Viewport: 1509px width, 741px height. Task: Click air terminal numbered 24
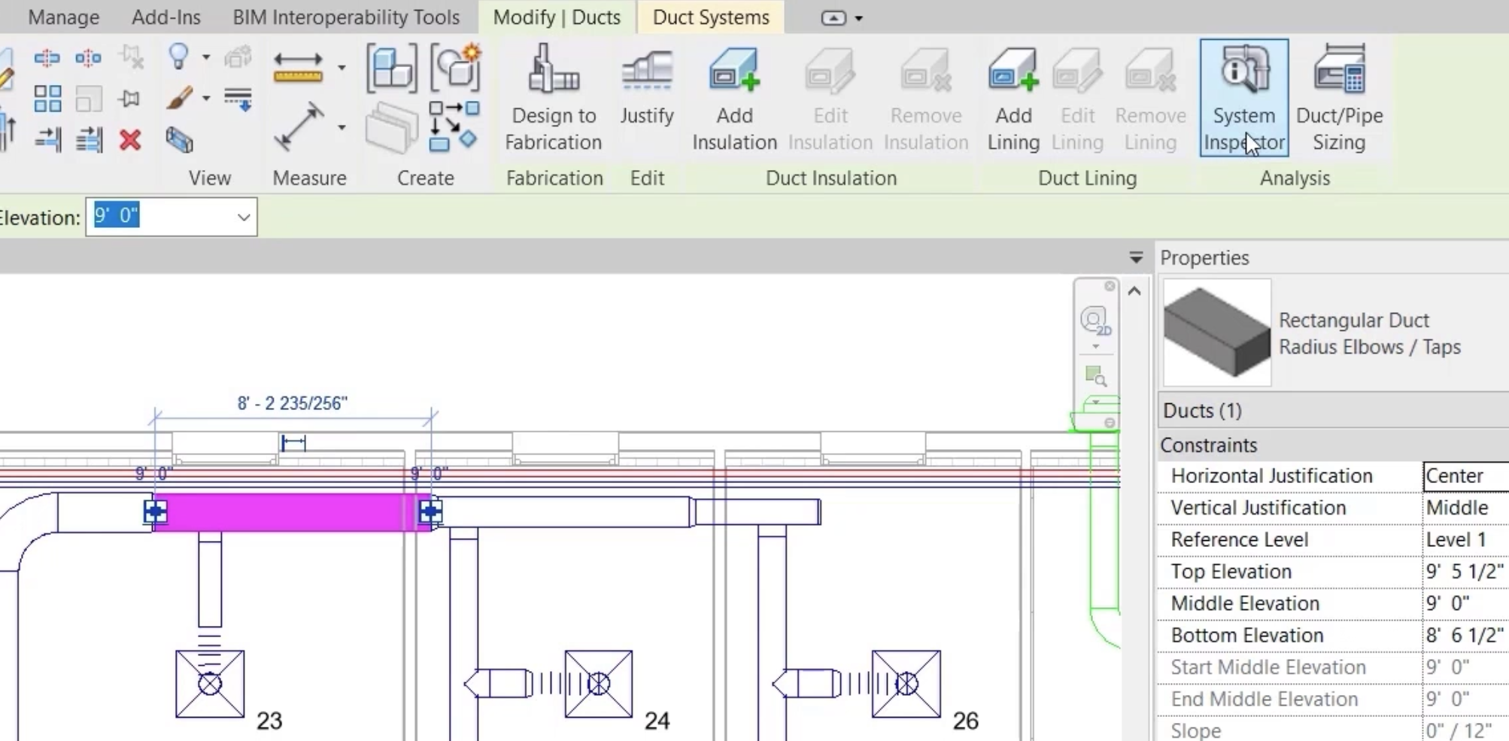pyautogui.click(x=599, y=684)
